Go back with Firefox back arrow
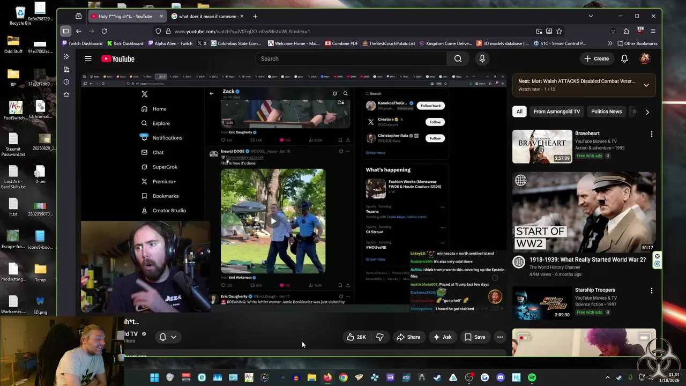This screenshot has width=686, height=386. (x=78, y=31)
